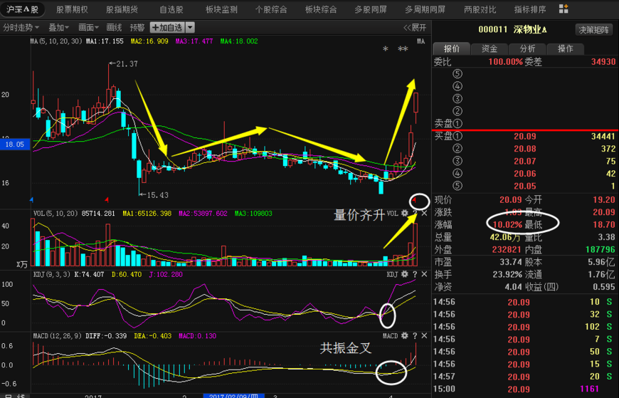
Task: Open the 股票期权 menu
Action: 72,9
